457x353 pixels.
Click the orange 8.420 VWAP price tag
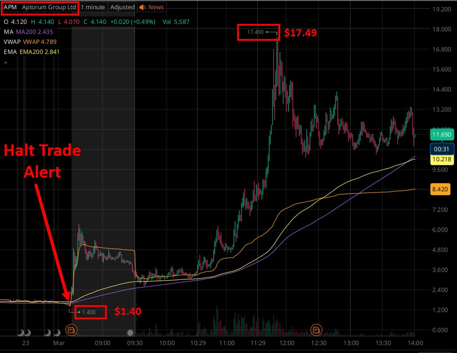[x=440, y=189]
